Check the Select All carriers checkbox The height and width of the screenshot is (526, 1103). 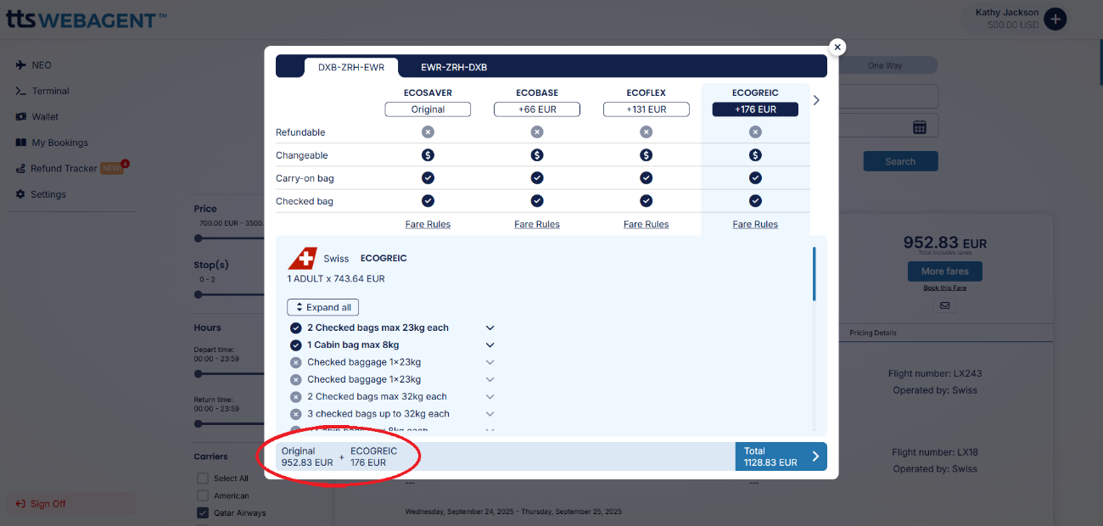(x=203, y=478)
